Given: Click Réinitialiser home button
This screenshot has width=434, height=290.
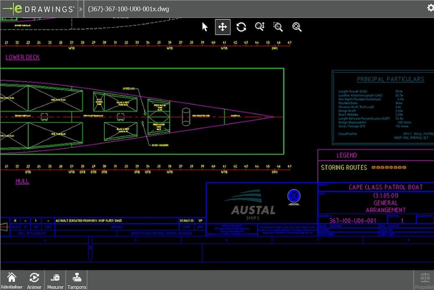Looking at the screenshot, I should (12, 280).
